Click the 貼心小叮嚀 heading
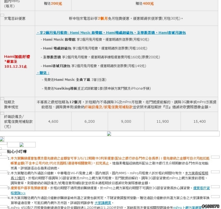This screenshot has width=221, height=209. [17, 152]
